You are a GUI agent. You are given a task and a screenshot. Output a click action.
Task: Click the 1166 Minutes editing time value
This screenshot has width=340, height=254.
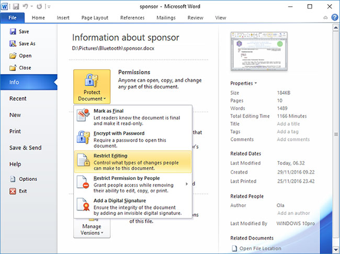[x=292, y=116]
